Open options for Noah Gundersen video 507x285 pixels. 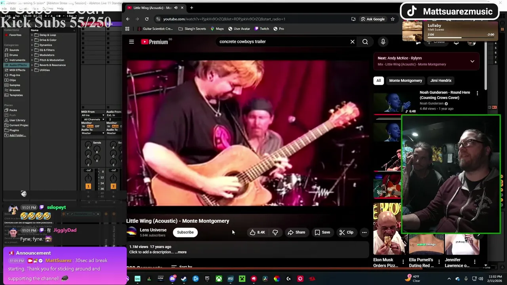477,93
